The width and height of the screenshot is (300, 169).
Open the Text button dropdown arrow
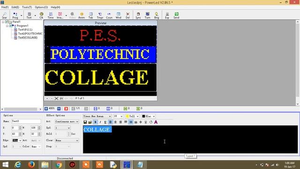35,15
